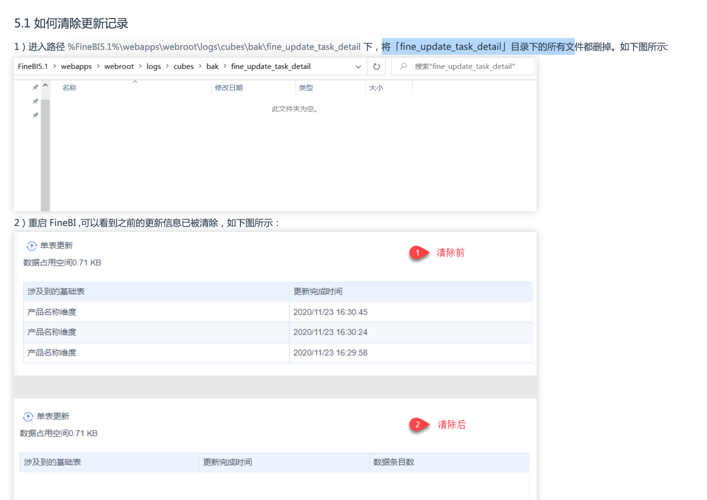
Task: Click the 单表更新 label above the 数据条目数 table
Action: click(53, 416)
